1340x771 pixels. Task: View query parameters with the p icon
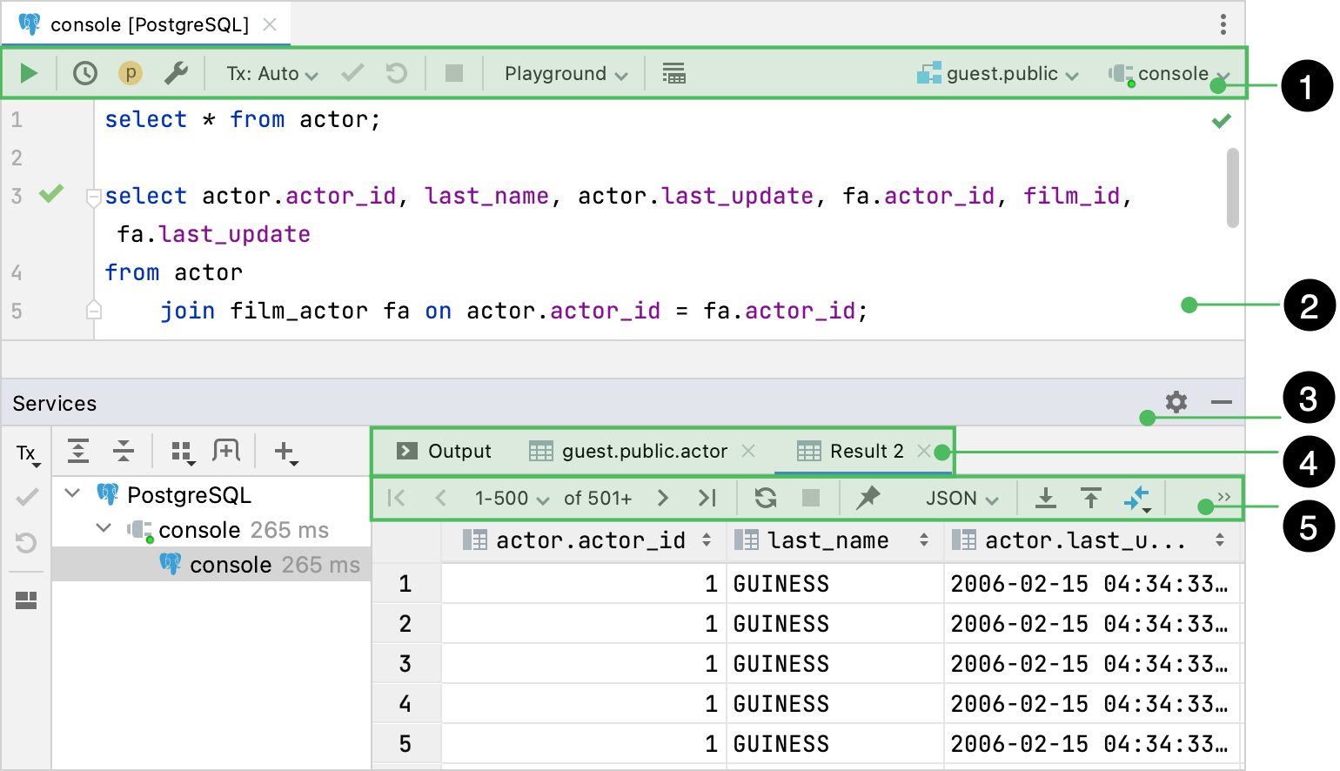tap(131, 73)
